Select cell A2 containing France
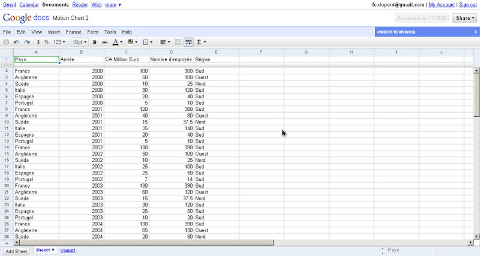Viewport: 480px width, 256px height. [36, 71]
